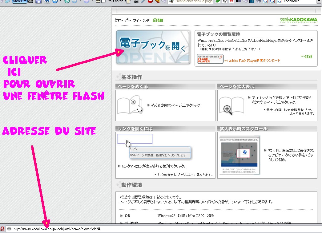
Task: Click the 基本操作 section heading
Action: point(132,77)
